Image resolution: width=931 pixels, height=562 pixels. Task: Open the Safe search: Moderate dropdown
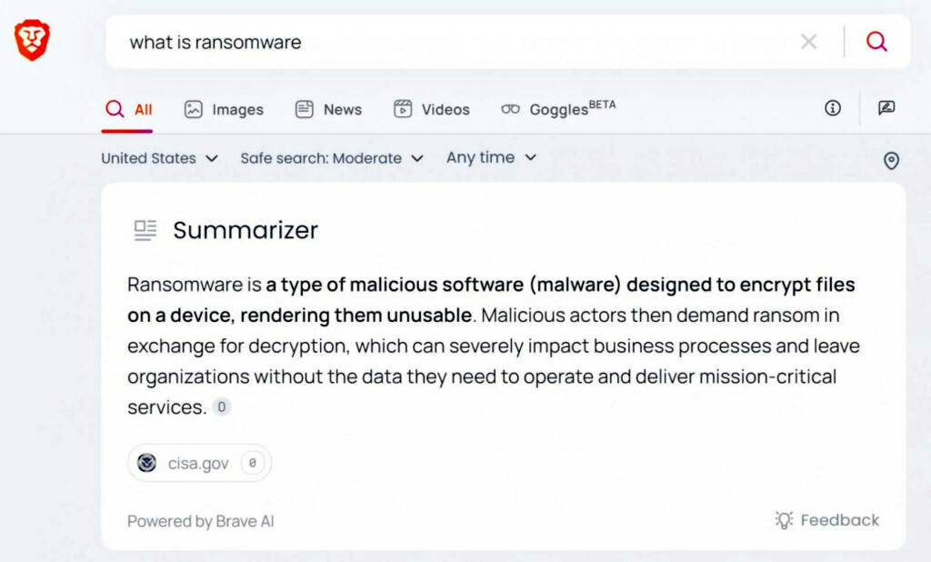coord(332,158)
